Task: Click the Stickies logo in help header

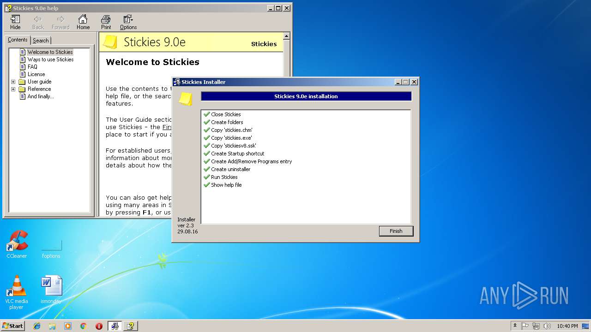Action: [109, 42]
